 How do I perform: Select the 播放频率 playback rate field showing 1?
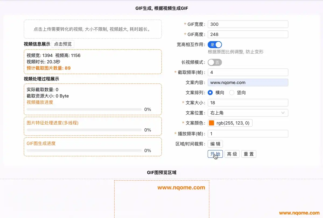coord(248,133)
